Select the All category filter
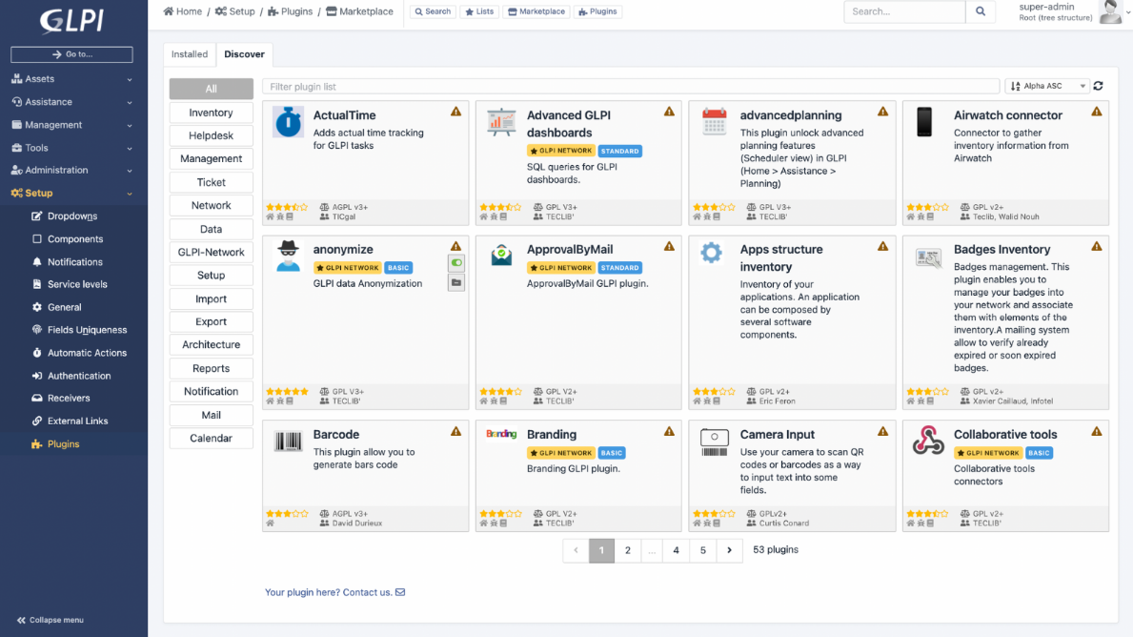The image size is (1133, 637). [x=211, y=89]
